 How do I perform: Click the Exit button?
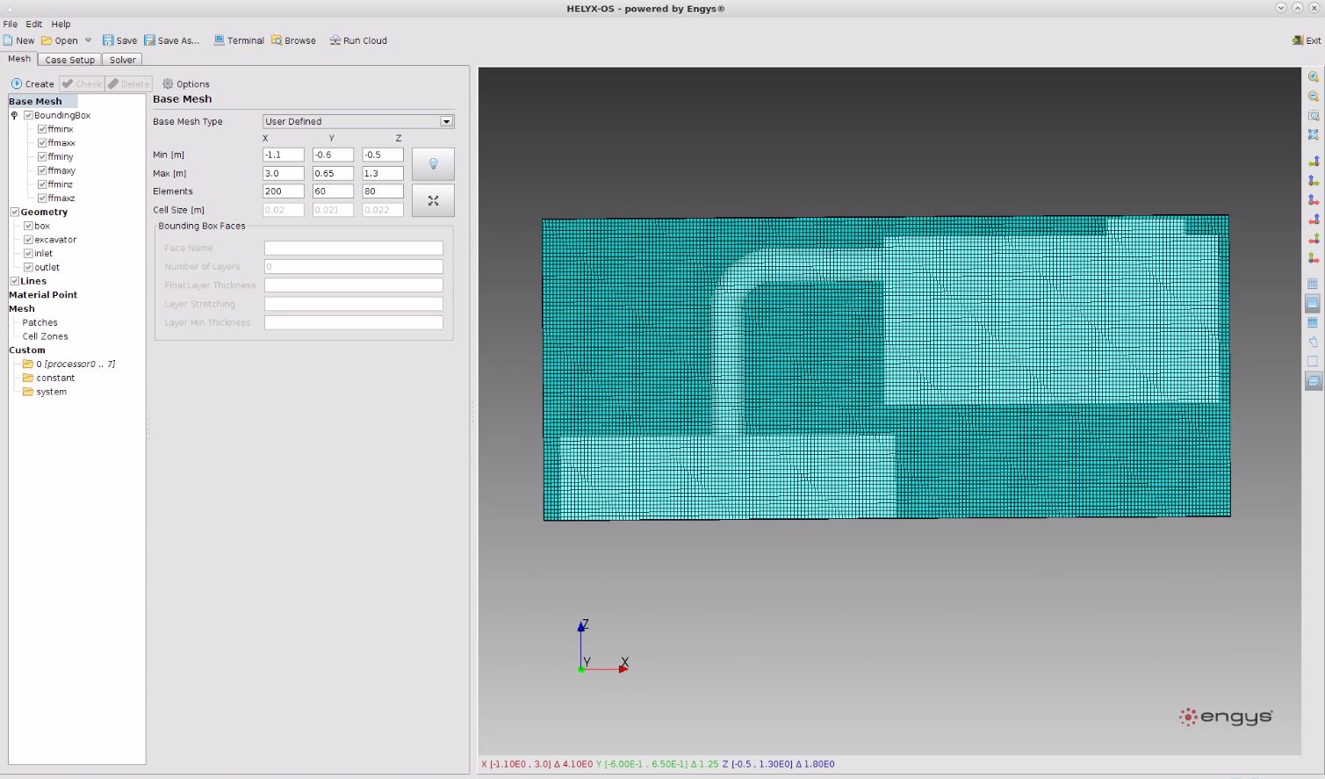click(1307, 40)
